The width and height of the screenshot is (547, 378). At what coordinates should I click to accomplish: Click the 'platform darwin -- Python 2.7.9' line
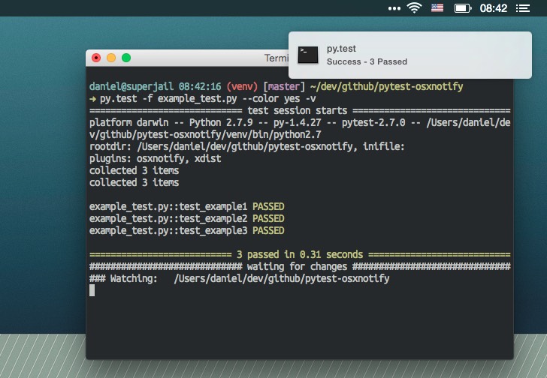tap(300, 122)
